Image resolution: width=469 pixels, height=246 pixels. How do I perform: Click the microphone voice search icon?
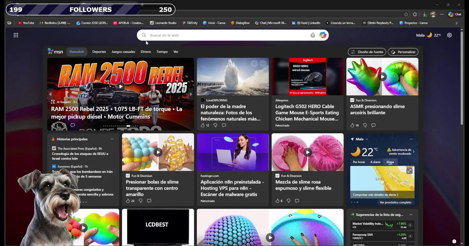[313, 35]
